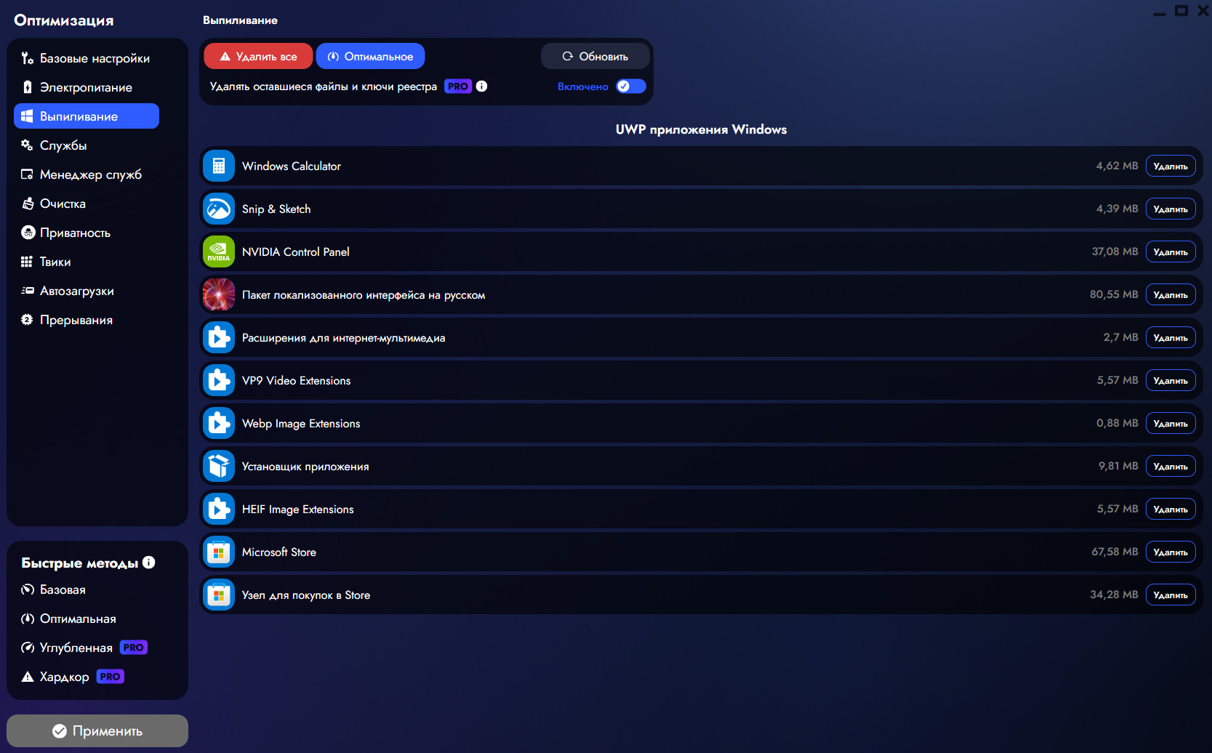Click the Webp Image Extensions icon

pos(219,423)
